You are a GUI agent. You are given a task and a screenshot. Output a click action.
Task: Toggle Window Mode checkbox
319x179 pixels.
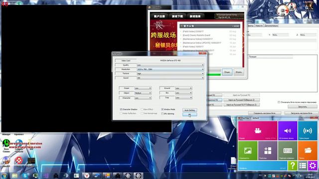(x=168, y=109)
